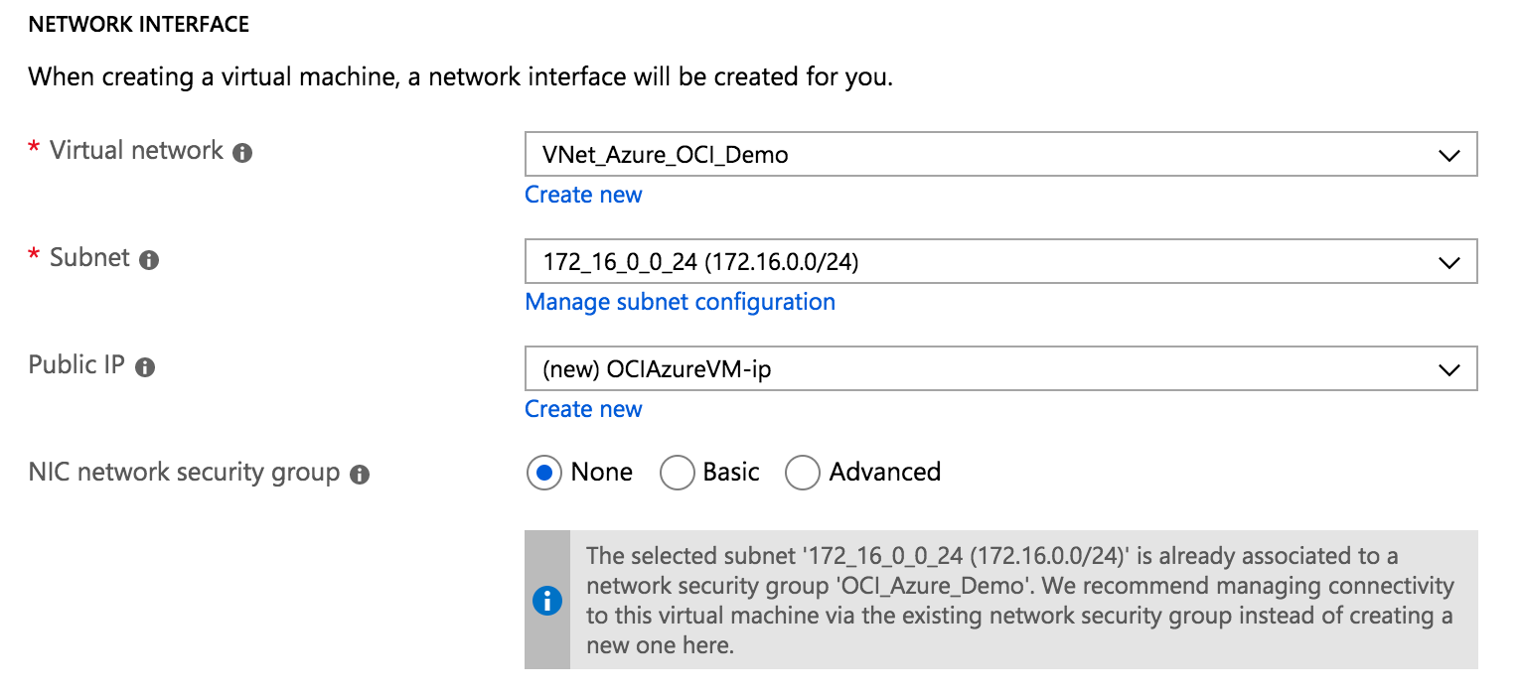Click the Virtual network info icon
Image resolution: width=1522 pixels, height=695 pixels.
tap(242, 154)
